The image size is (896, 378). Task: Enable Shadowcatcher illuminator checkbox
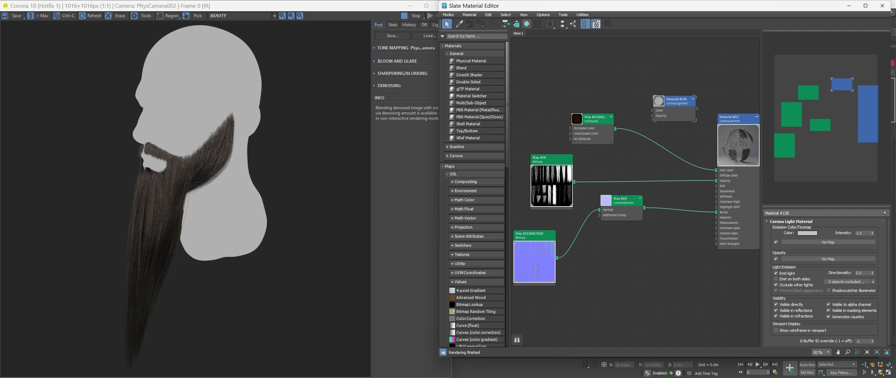(x=828, y=290)
